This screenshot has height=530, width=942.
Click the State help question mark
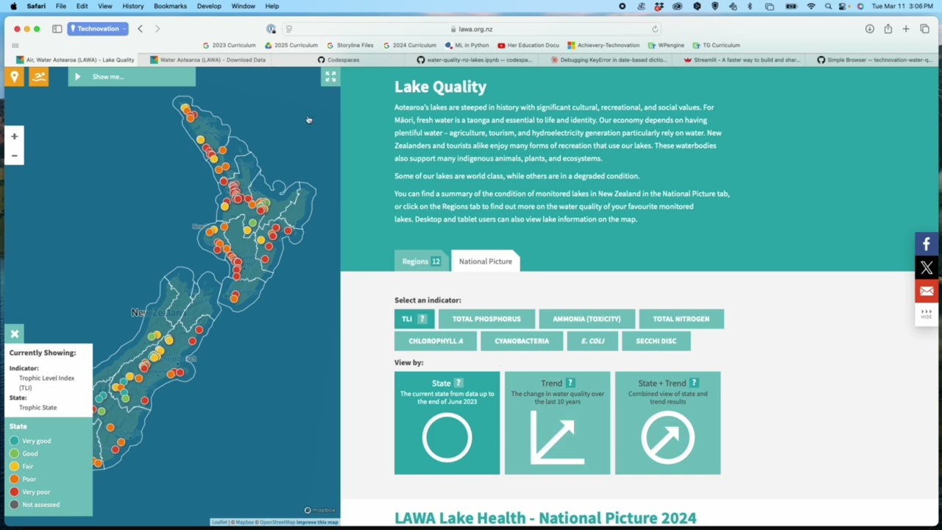(x=458, y=383)
